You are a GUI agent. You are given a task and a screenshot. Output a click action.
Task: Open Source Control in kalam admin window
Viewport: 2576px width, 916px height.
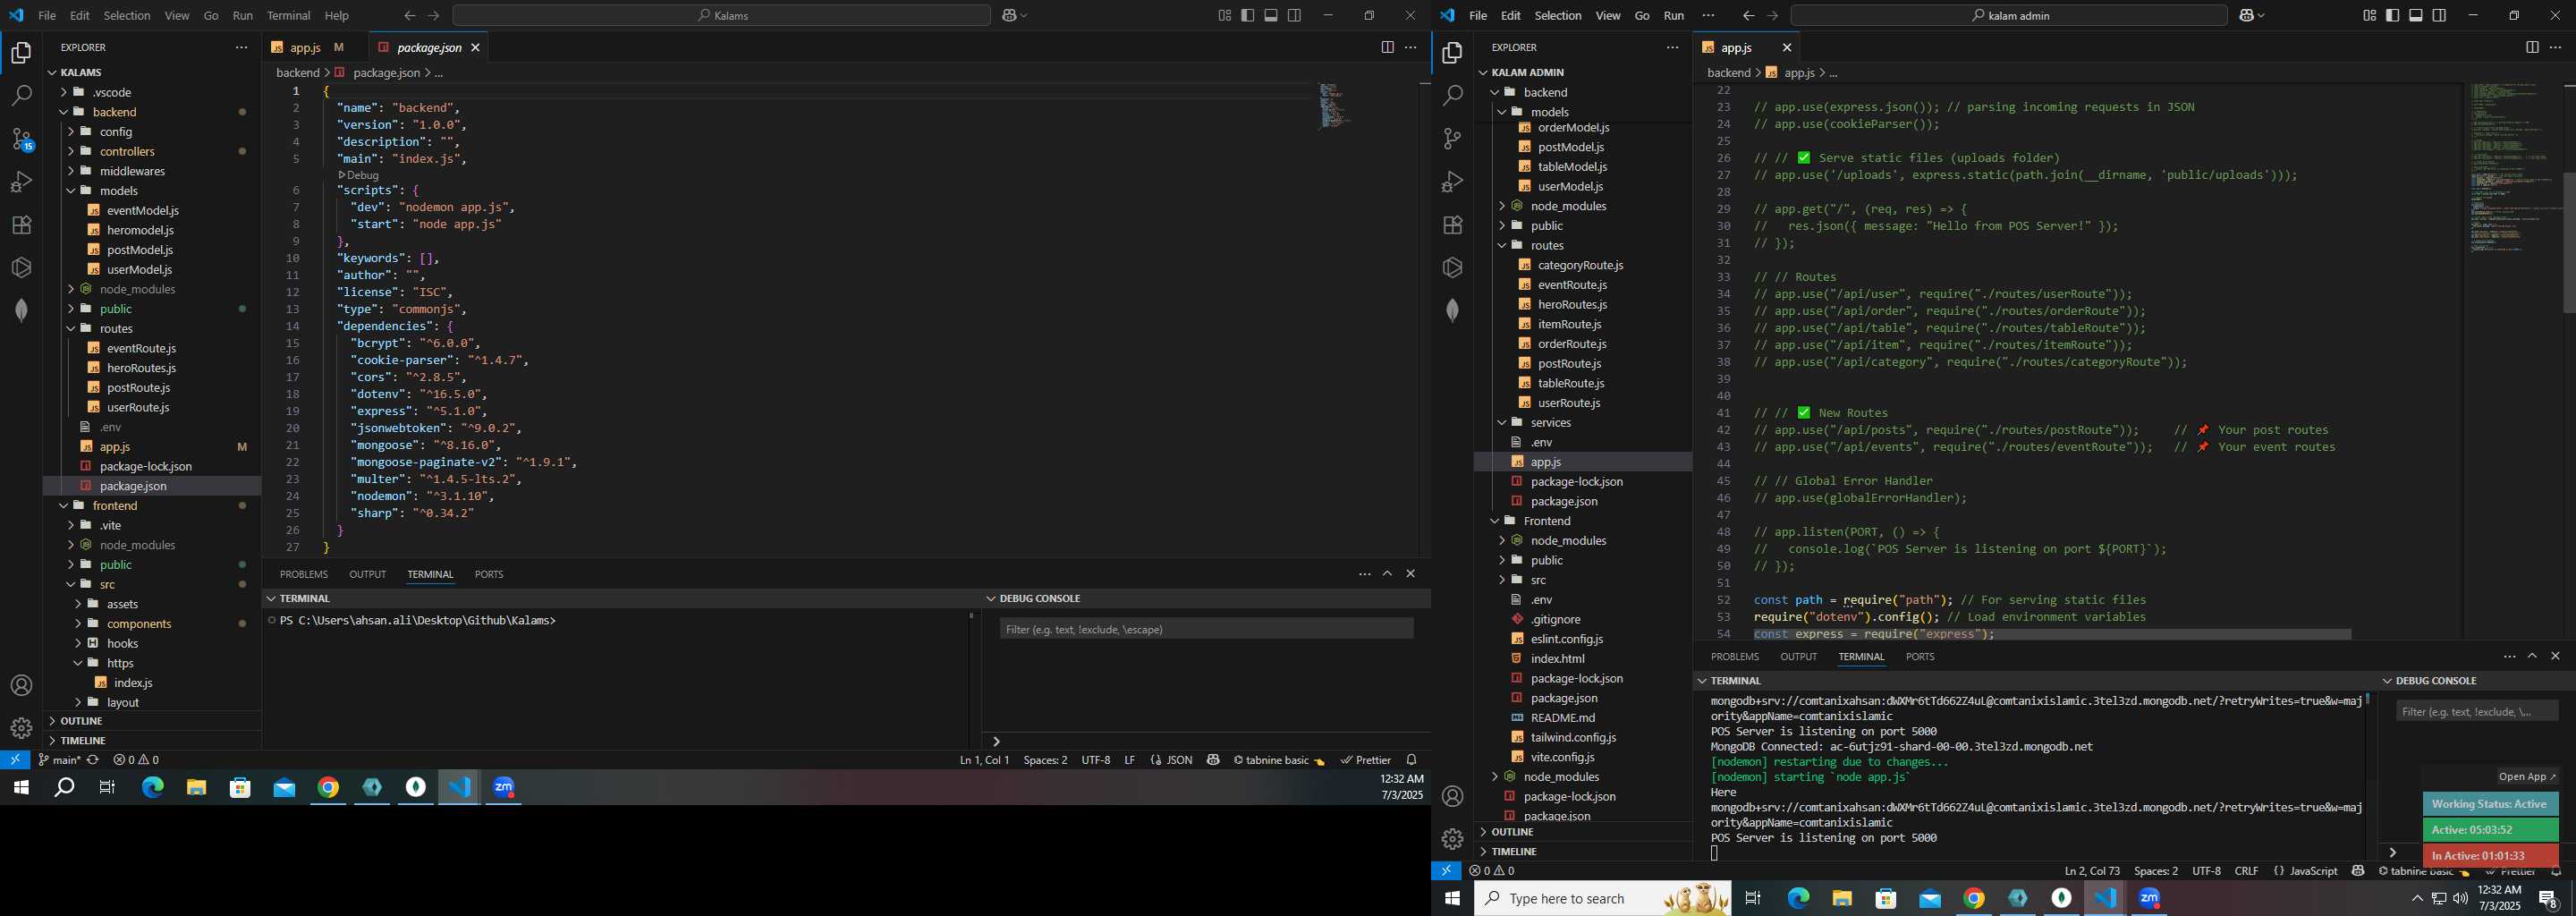pos(1452,139)
